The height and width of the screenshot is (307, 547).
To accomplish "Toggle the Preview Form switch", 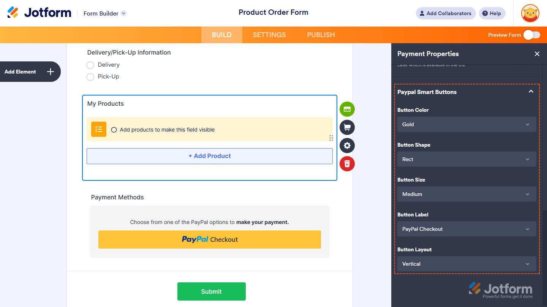I will point(531,35).
